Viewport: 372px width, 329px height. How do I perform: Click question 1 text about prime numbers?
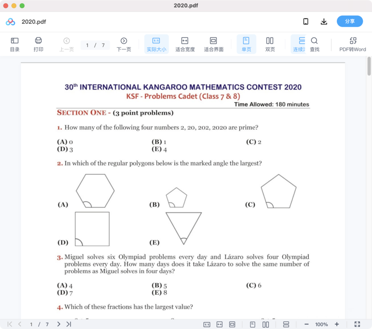click(161, 127)
